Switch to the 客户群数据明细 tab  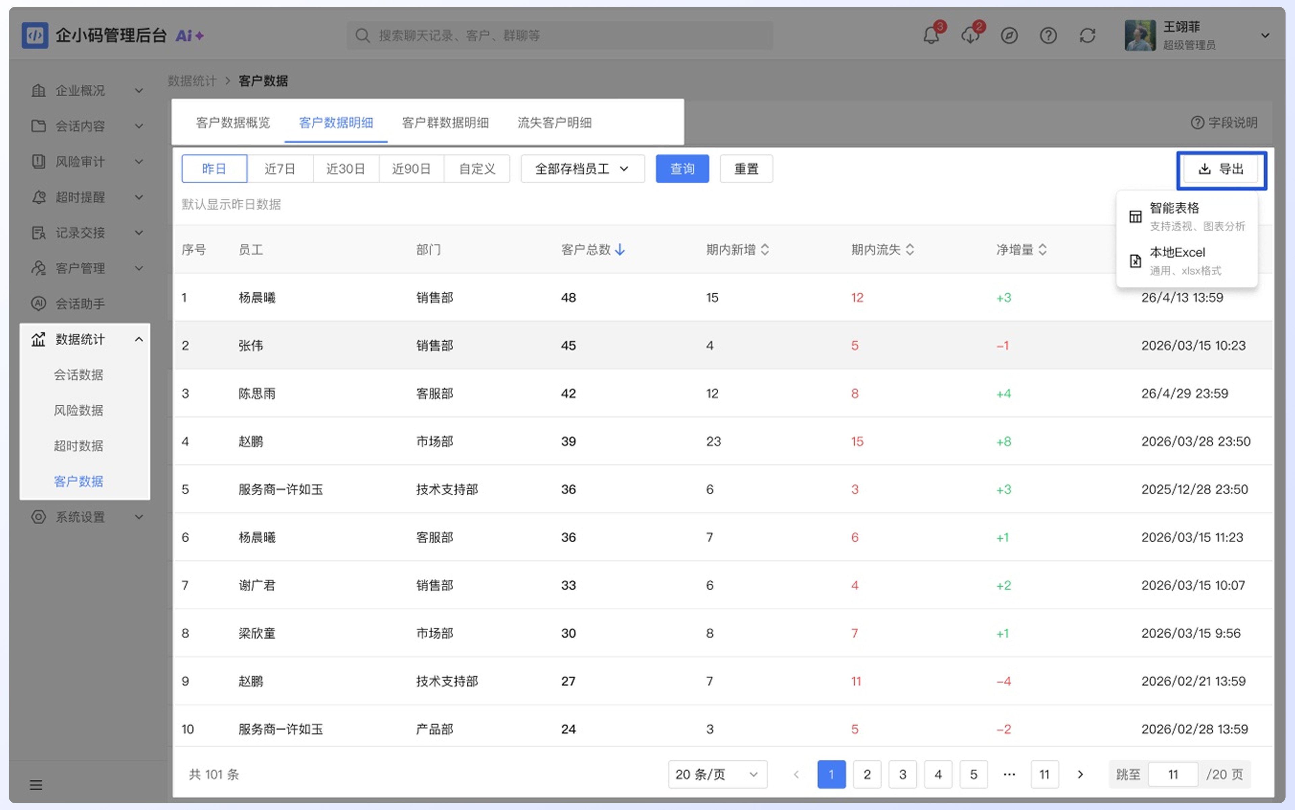(445, 123)
